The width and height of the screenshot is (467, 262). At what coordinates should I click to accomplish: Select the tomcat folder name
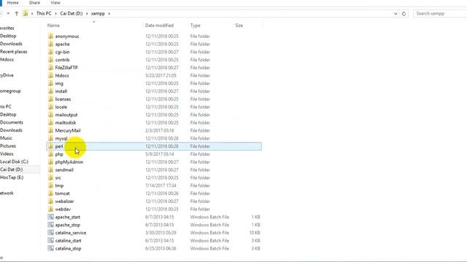(x=62, y=194)
